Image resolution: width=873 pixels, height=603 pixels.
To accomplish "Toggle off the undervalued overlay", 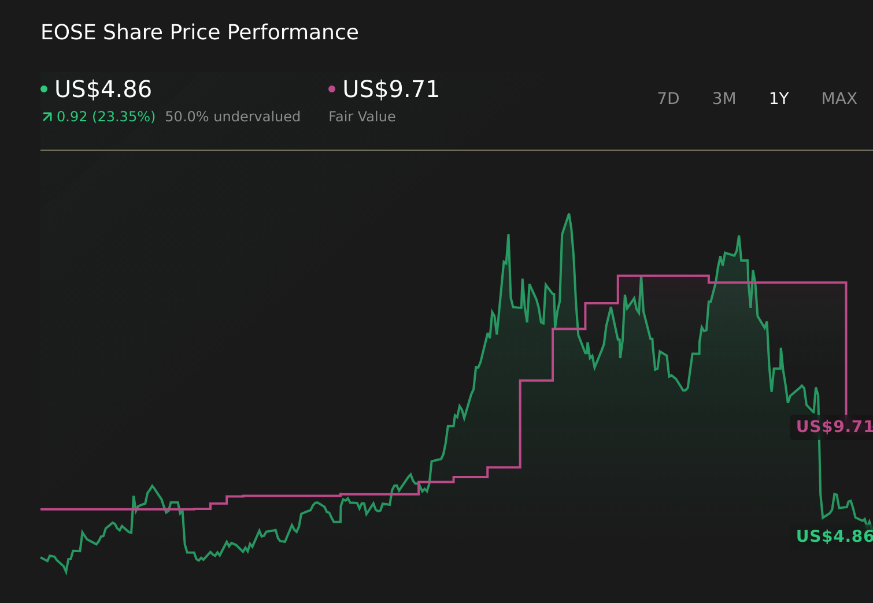I will tap(232, 116).
